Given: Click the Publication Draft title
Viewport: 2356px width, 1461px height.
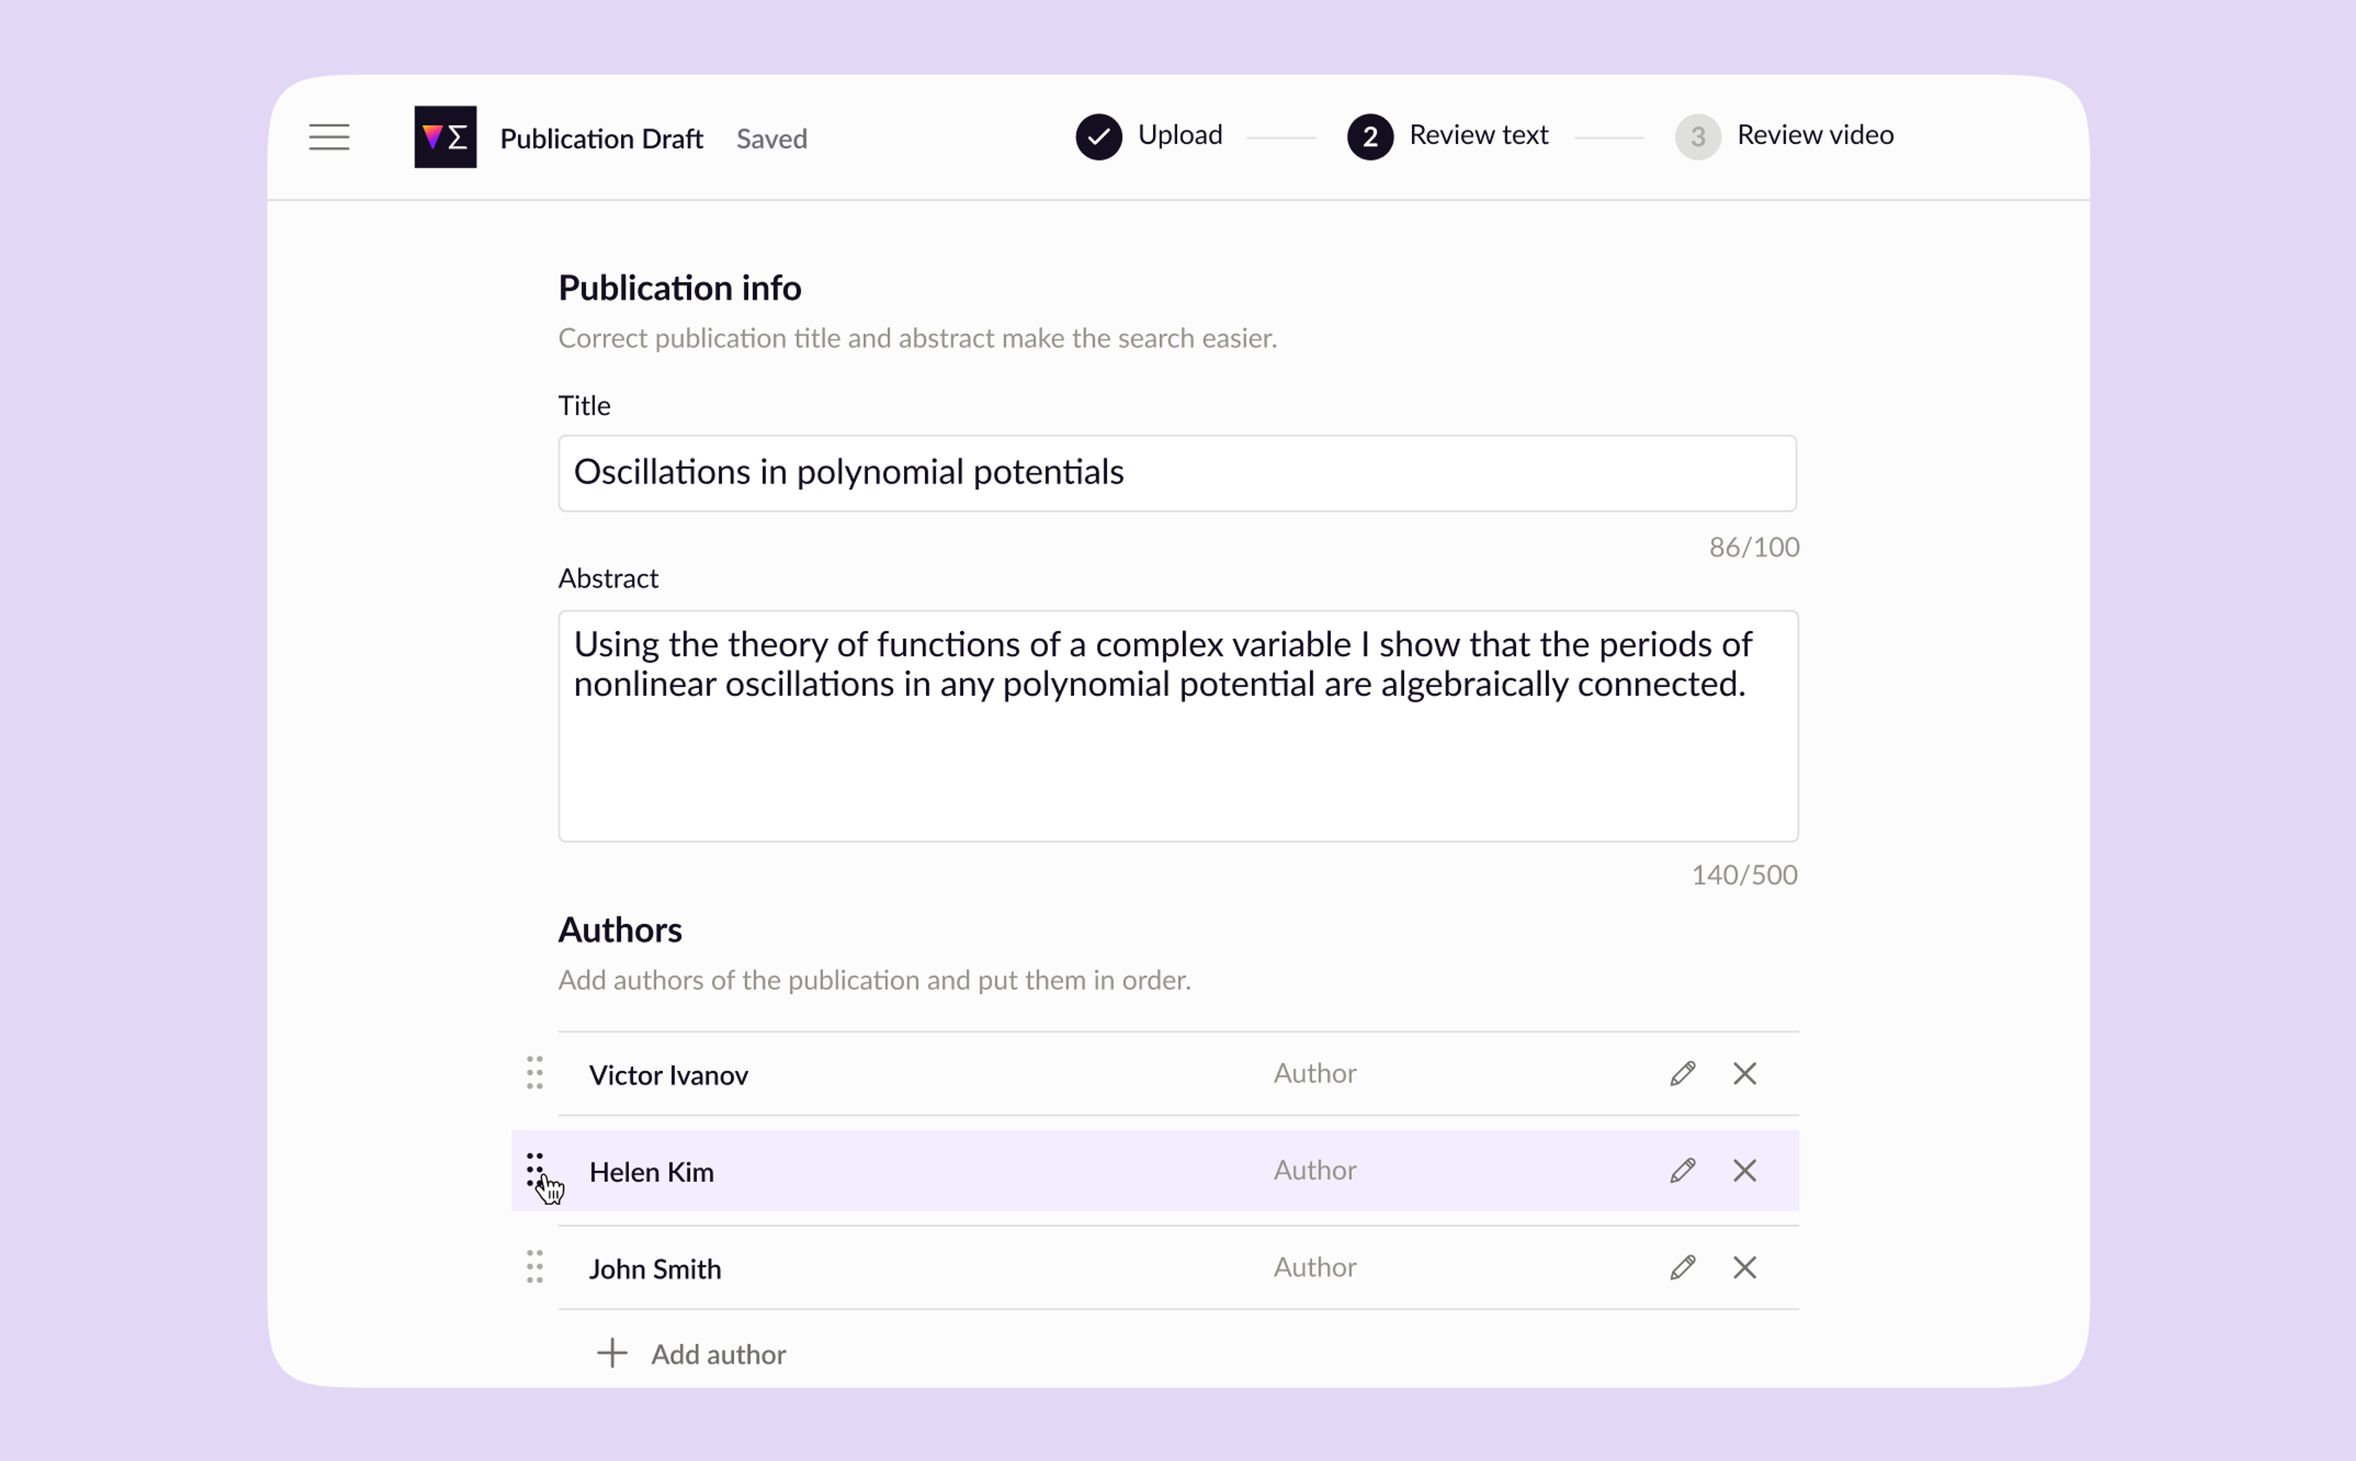Looking at the screenshot, I should [601, 138].
